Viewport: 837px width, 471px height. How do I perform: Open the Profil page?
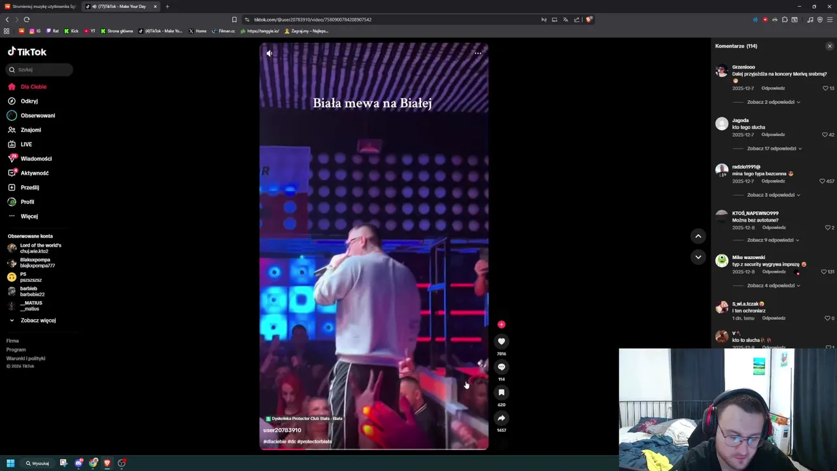click(27, 202)
